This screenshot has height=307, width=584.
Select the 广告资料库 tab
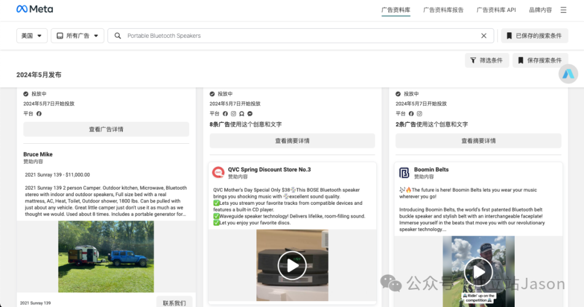[x=395, y=10]
